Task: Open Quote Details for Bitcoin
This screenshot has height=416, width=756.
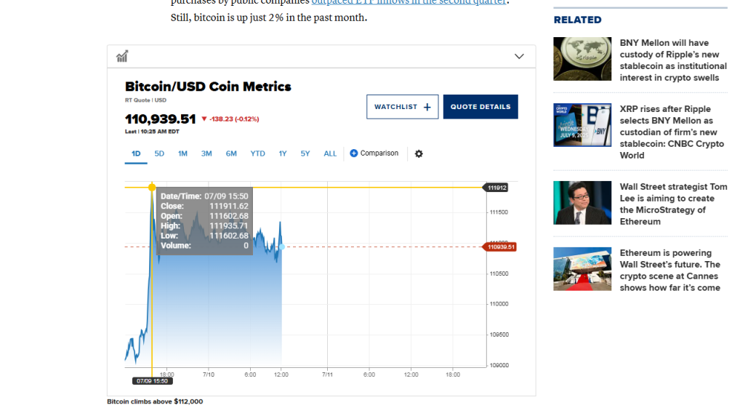Action: (x=480, y=107)
